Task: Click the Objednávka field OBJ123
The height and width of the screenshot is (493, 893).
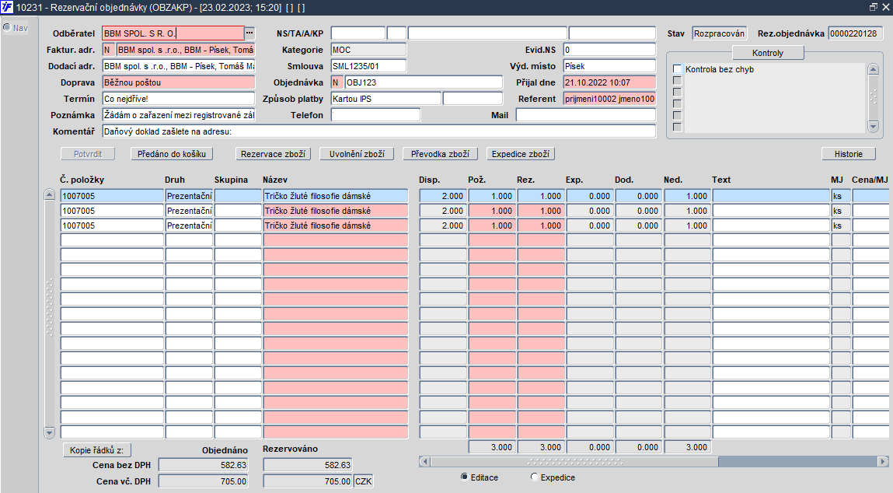Action: [x=424, y=82]
